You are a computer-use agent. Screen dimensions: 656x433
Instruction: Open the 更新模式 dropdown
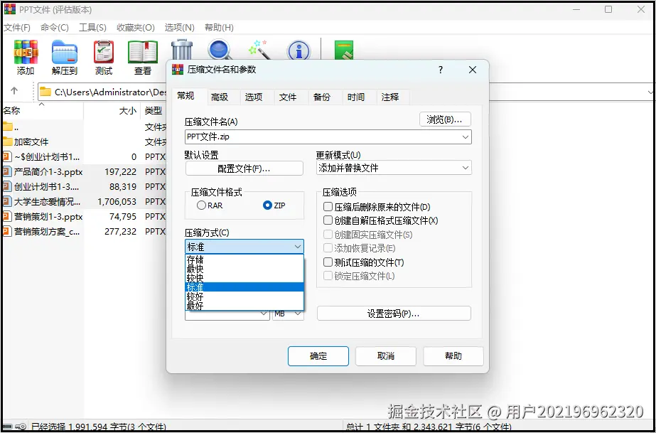point(394,169)
